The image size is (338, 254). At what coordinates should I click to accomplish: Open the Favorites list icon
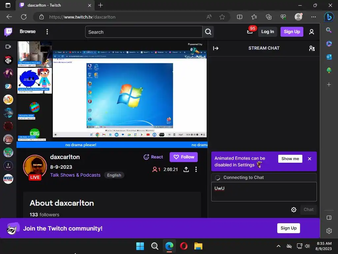pyautogui.click(x=254, y=17)
